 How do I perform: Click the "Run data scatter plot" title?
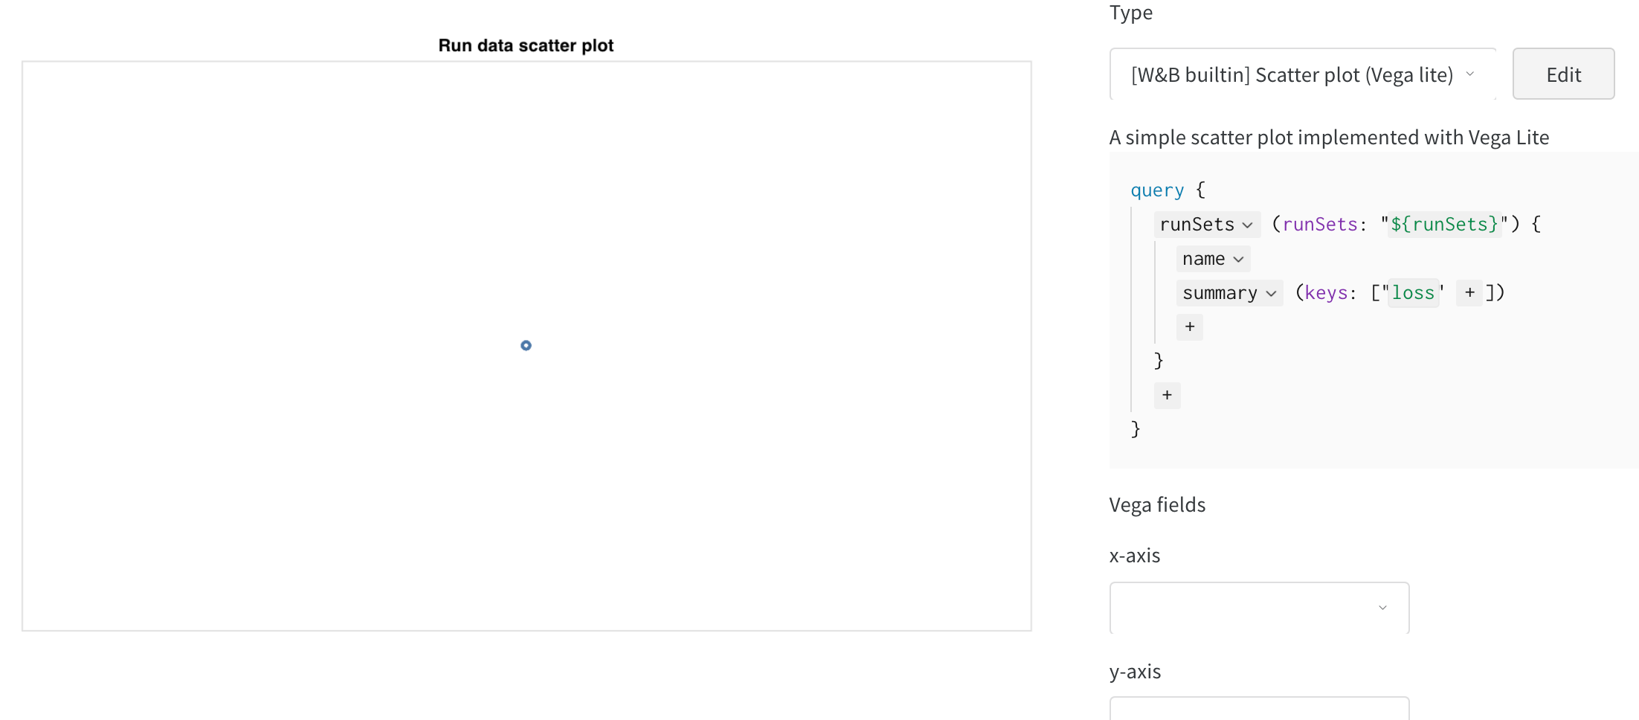click(526, 45)
